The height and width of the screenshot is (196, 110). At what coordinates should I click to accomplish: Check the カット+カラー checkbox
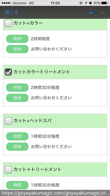tap(8, 23)
